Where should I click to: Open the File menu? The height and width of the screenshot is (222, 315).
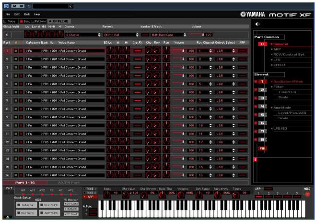click(x=8, y=14)
